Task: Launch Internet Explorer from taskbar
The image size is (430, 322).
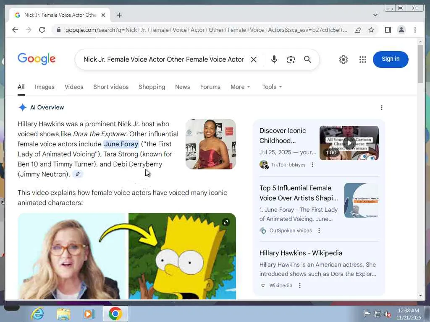Action: pyautogui.click(x=37, y=314)
